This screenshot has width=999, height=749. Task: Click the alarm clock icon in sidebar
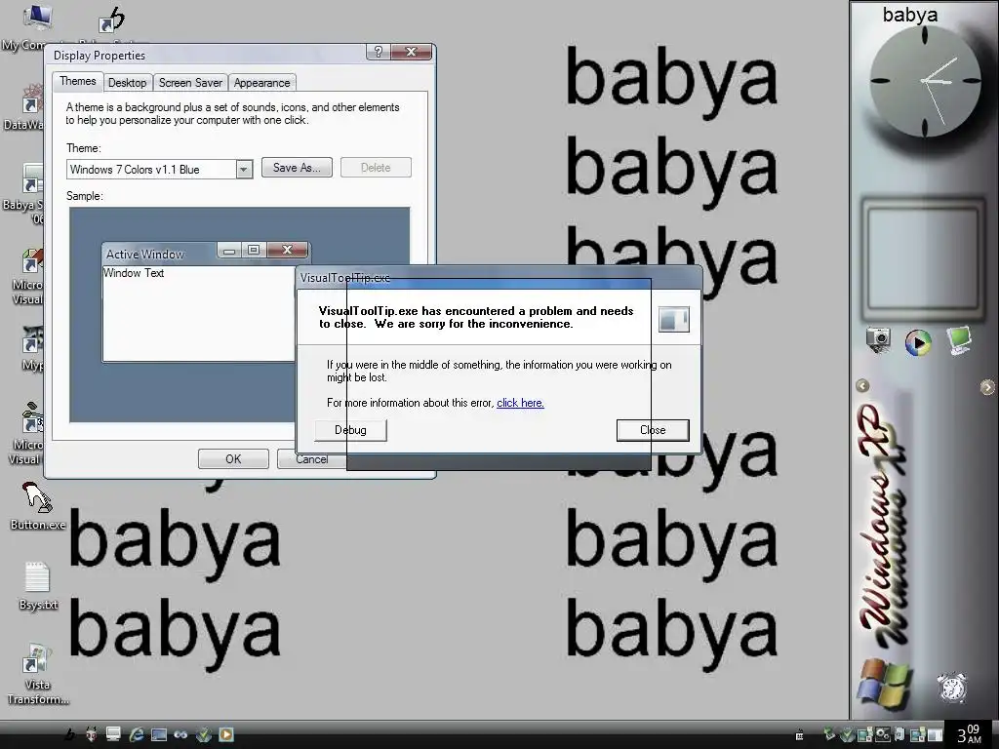(952, 688)
